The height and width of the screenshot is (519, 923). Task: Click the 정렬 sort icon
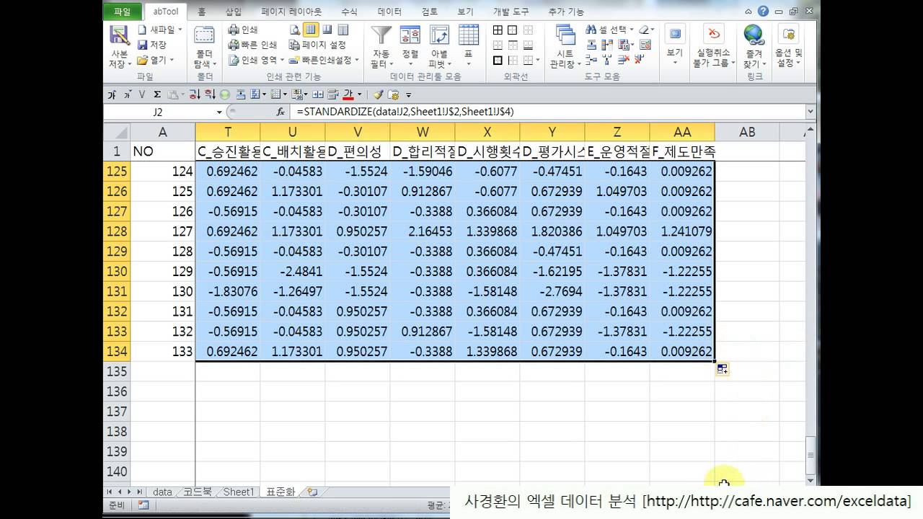pyautogui.click(x=410, y=35)
